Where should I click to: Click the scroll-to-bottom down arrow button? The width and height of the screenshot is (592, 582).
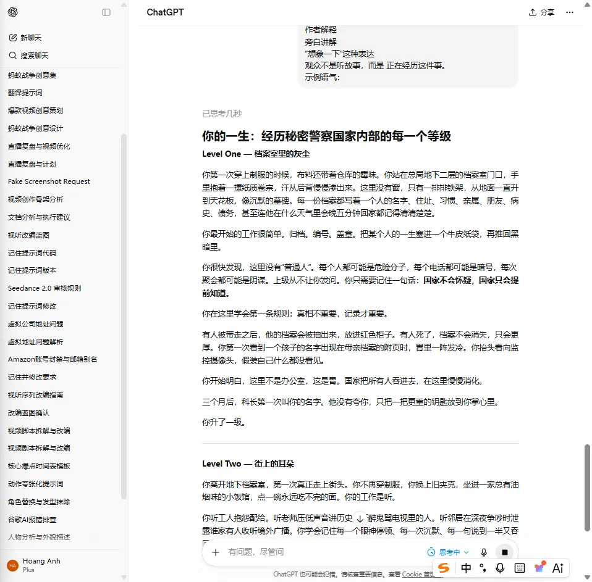(360, 518)
